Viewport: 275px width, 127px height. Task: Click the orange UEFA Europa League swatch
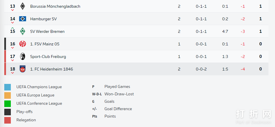(x=8, y=95)
